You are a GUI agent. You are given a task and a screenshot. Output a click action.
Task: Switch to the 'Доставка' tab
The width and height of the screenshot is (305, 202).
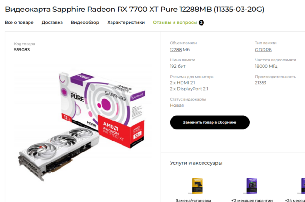coord(52,22)
